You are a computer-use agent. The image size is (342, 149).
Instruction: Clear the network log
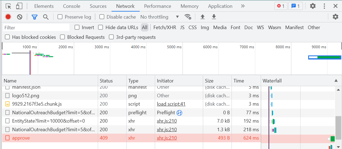click(19, 17)
